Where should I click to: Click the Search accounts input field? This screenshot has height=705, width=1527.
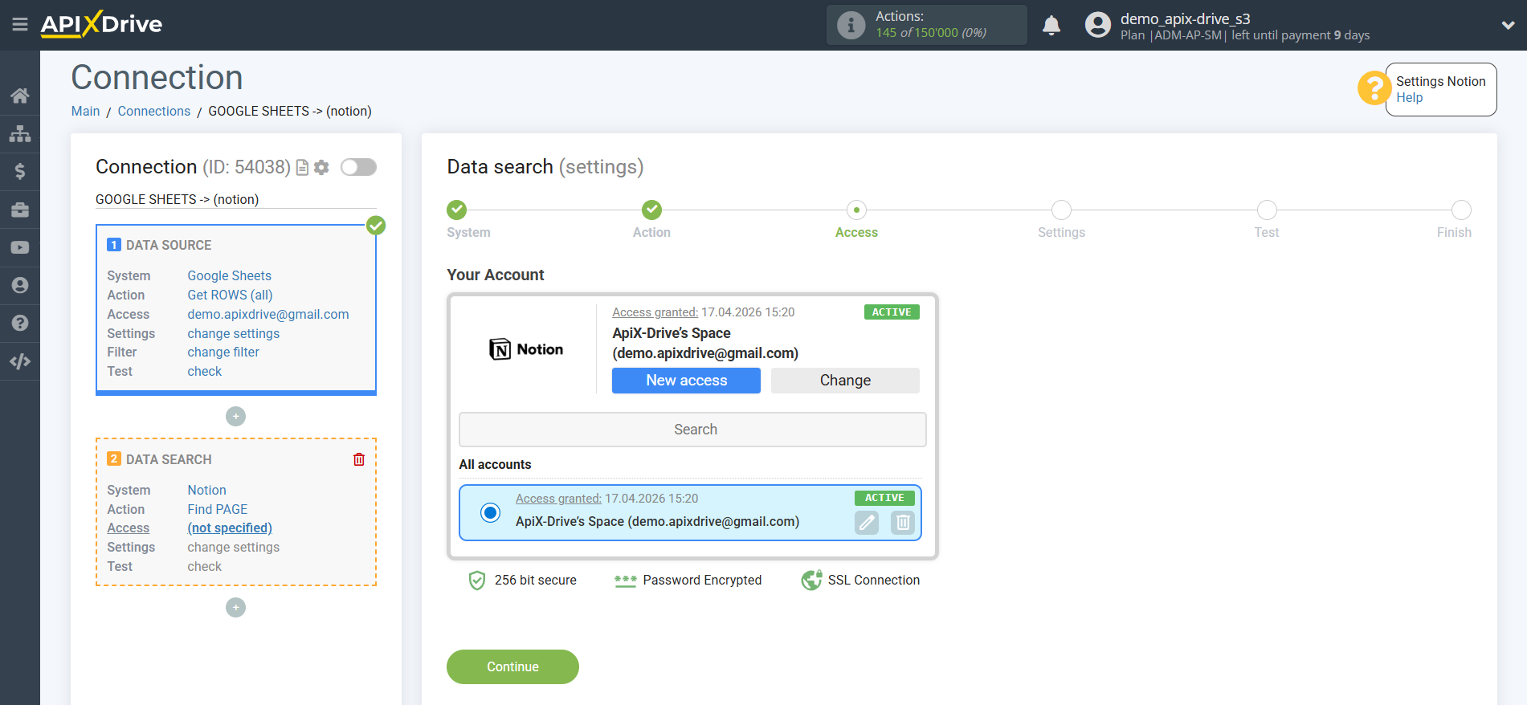[692, 430]
